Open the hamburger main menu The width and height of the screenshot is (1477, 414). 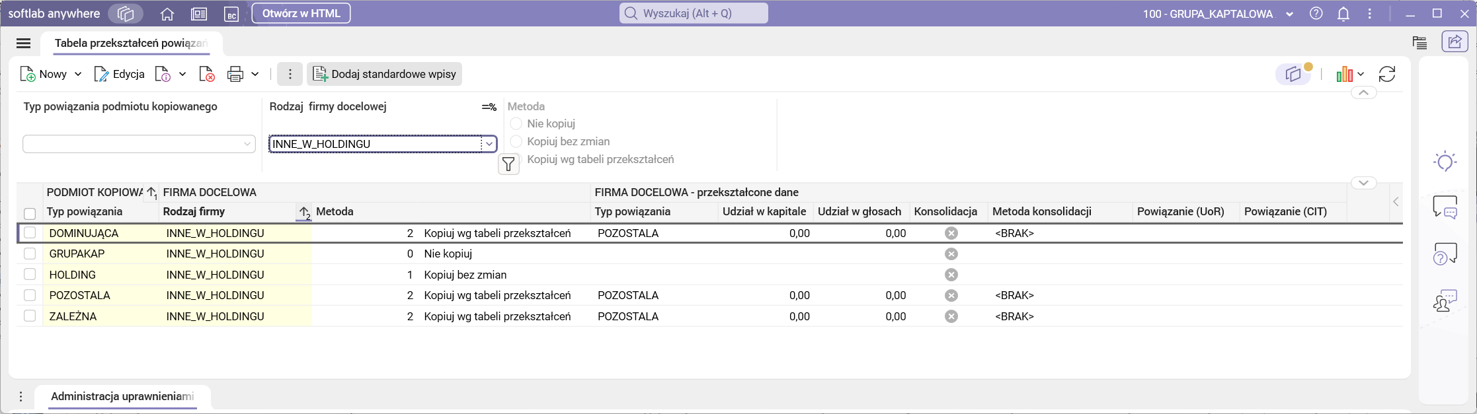point(23,44)
